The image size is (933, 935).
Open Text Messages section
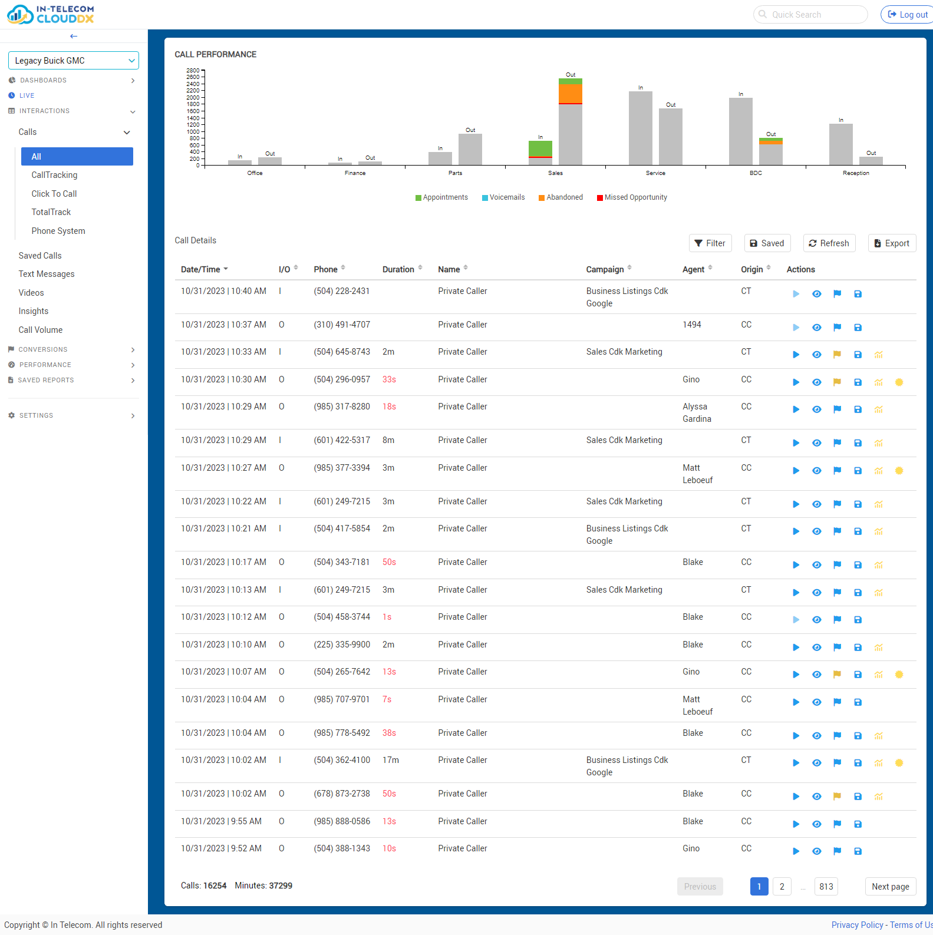tap(47, 274)
